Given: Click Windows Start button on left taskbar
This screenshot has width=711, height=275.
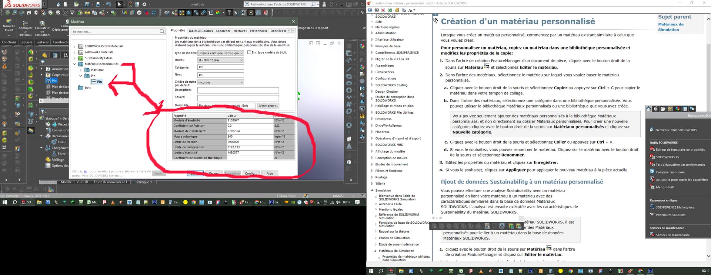Looking at the screenshot, I should click(x=5, y=202).
